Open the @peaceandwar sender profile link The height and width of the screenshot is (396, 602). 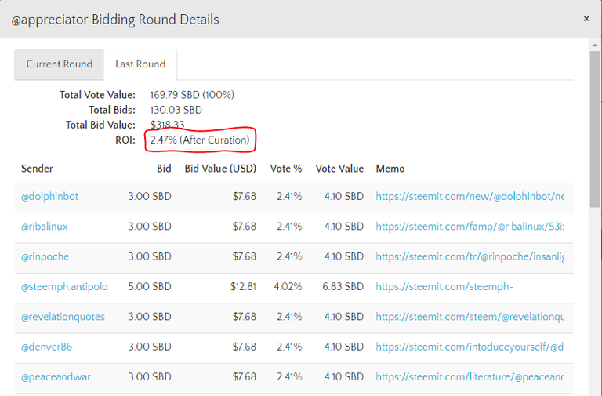[x=56, y=377]
